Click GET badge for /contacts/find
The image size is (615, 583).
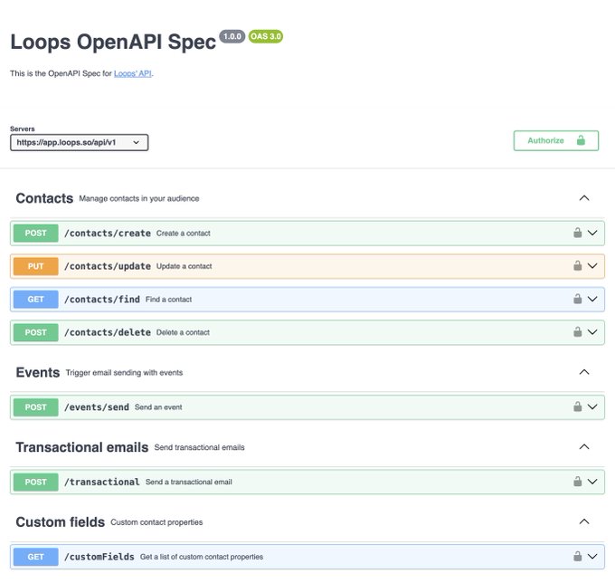tap(35, 299)
